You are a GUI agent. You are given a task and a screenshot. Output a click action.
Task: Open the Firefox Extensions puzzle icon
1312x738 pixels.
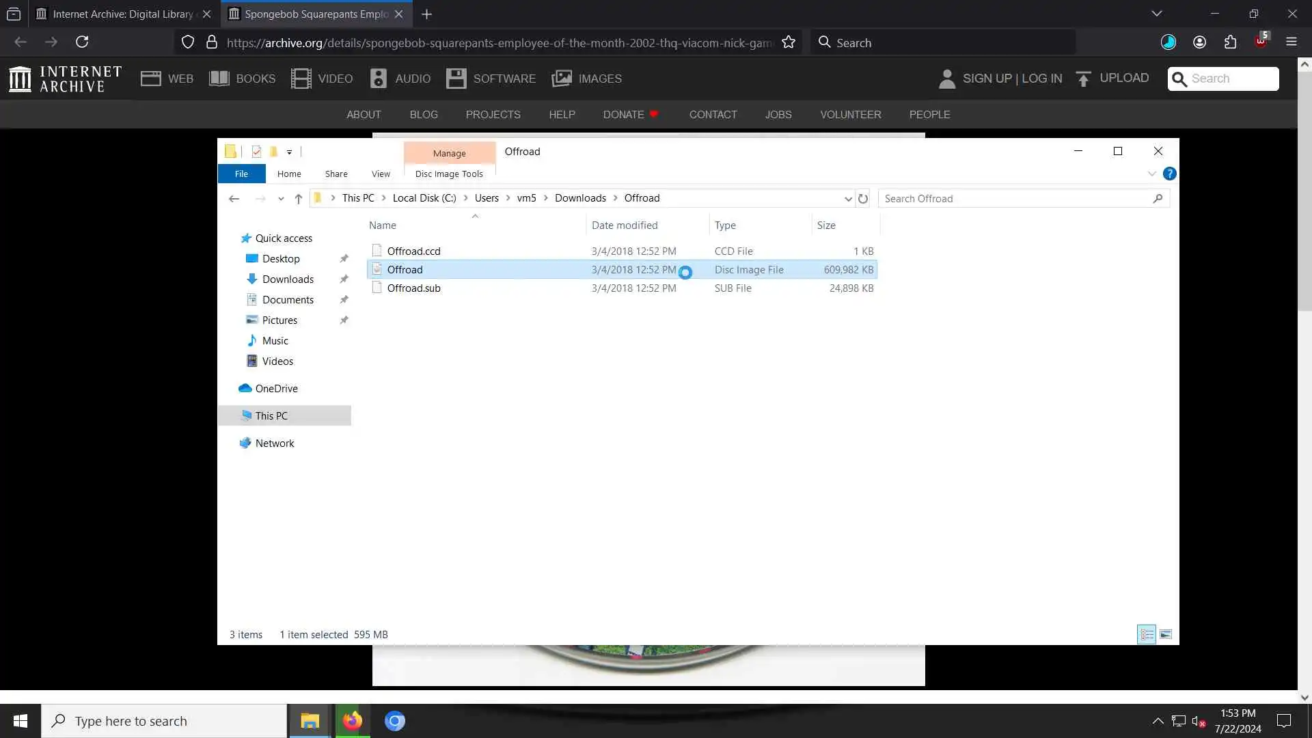click(x=1230, y=42)
